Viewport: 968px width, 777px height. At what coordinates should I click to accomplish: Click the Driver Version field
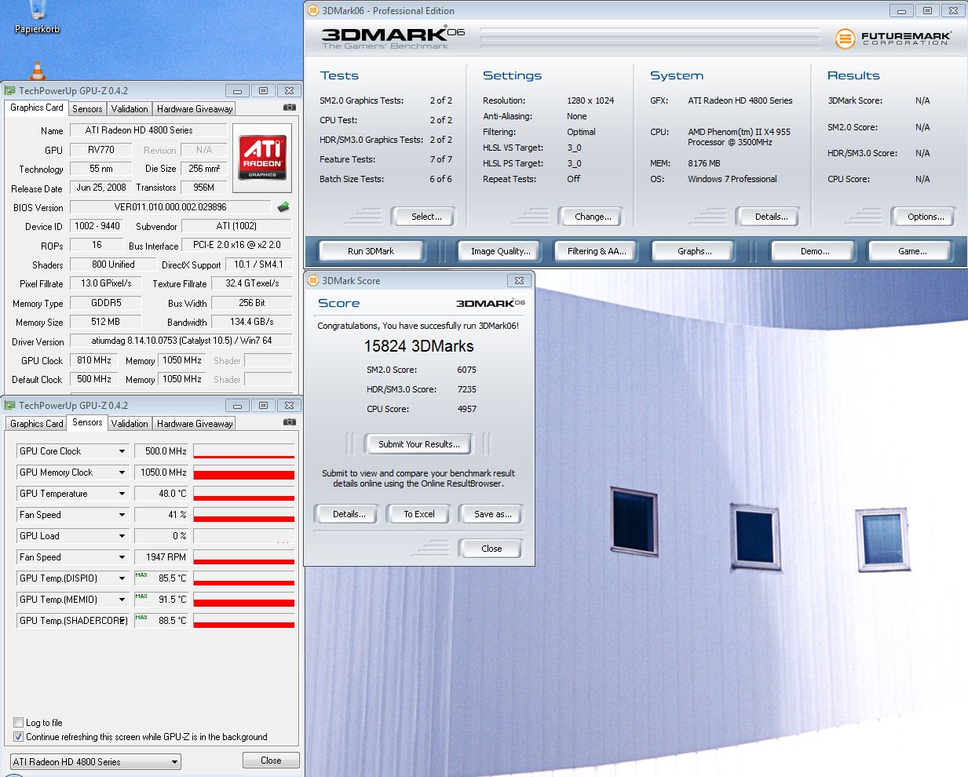(x=181, y=341)
